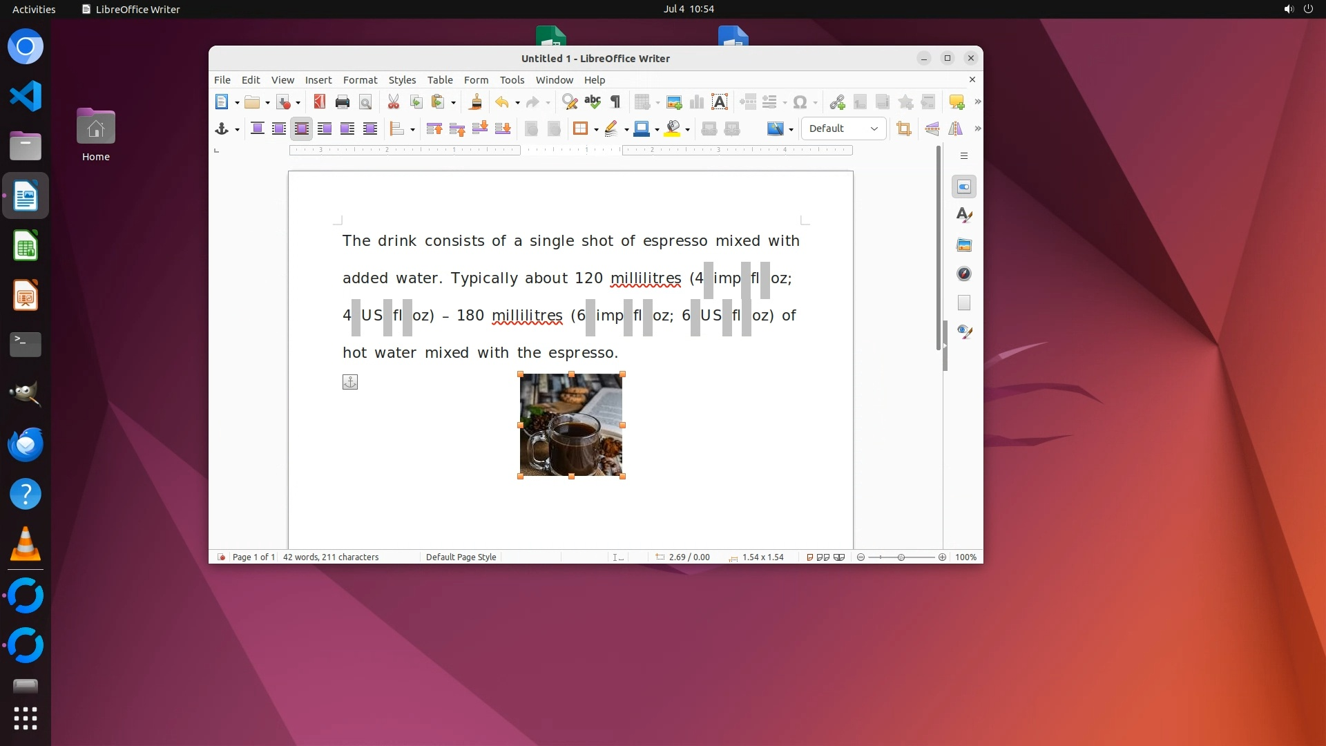
Task: Open the Default image mode dropdown
Action: [x=843, y=128]
